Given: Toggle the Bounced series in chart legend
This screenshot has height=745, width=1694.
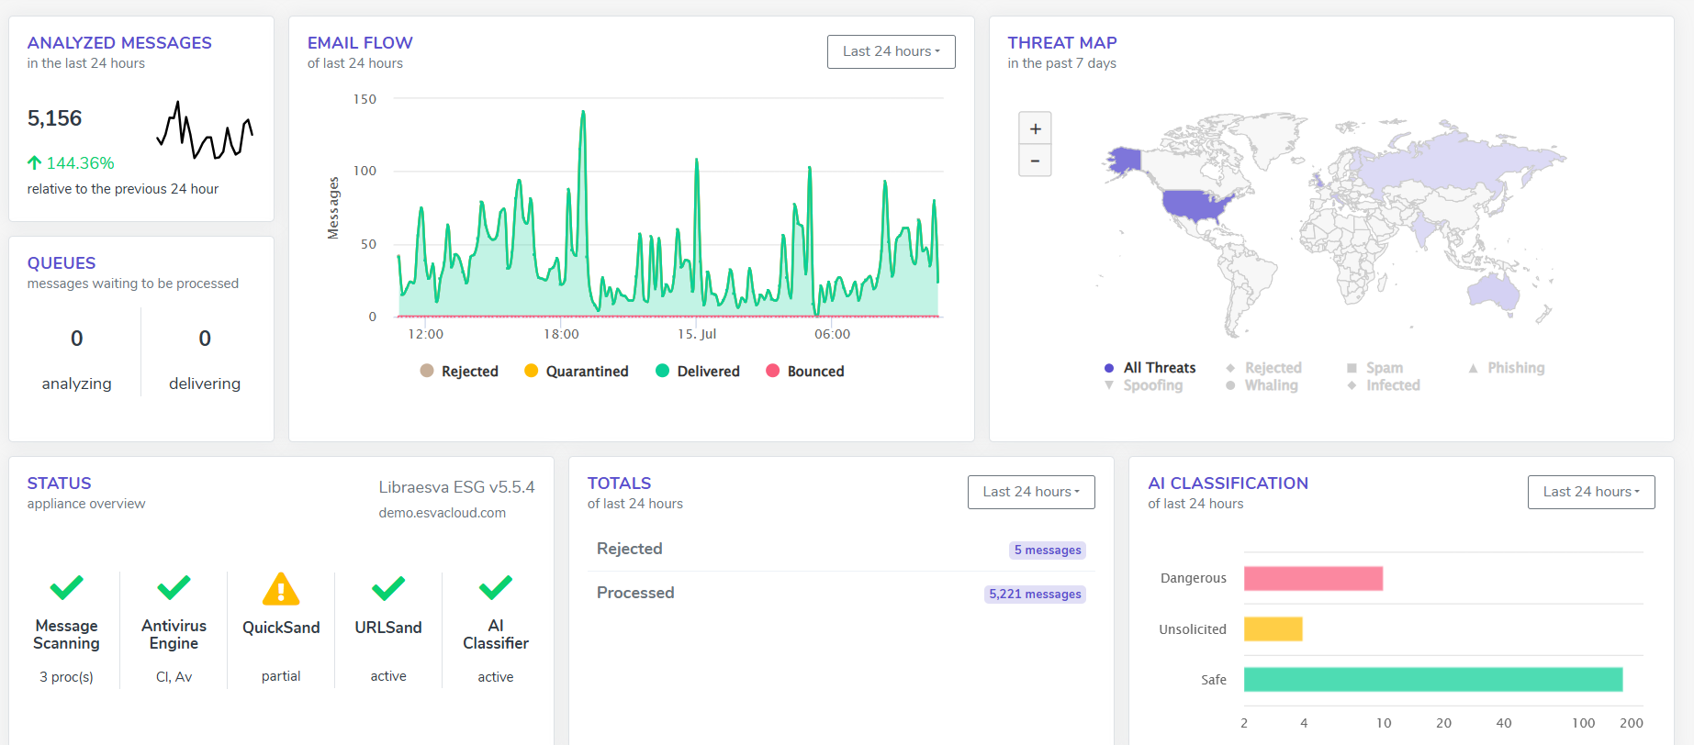Looking at the screenshot, I should [805, 371].
